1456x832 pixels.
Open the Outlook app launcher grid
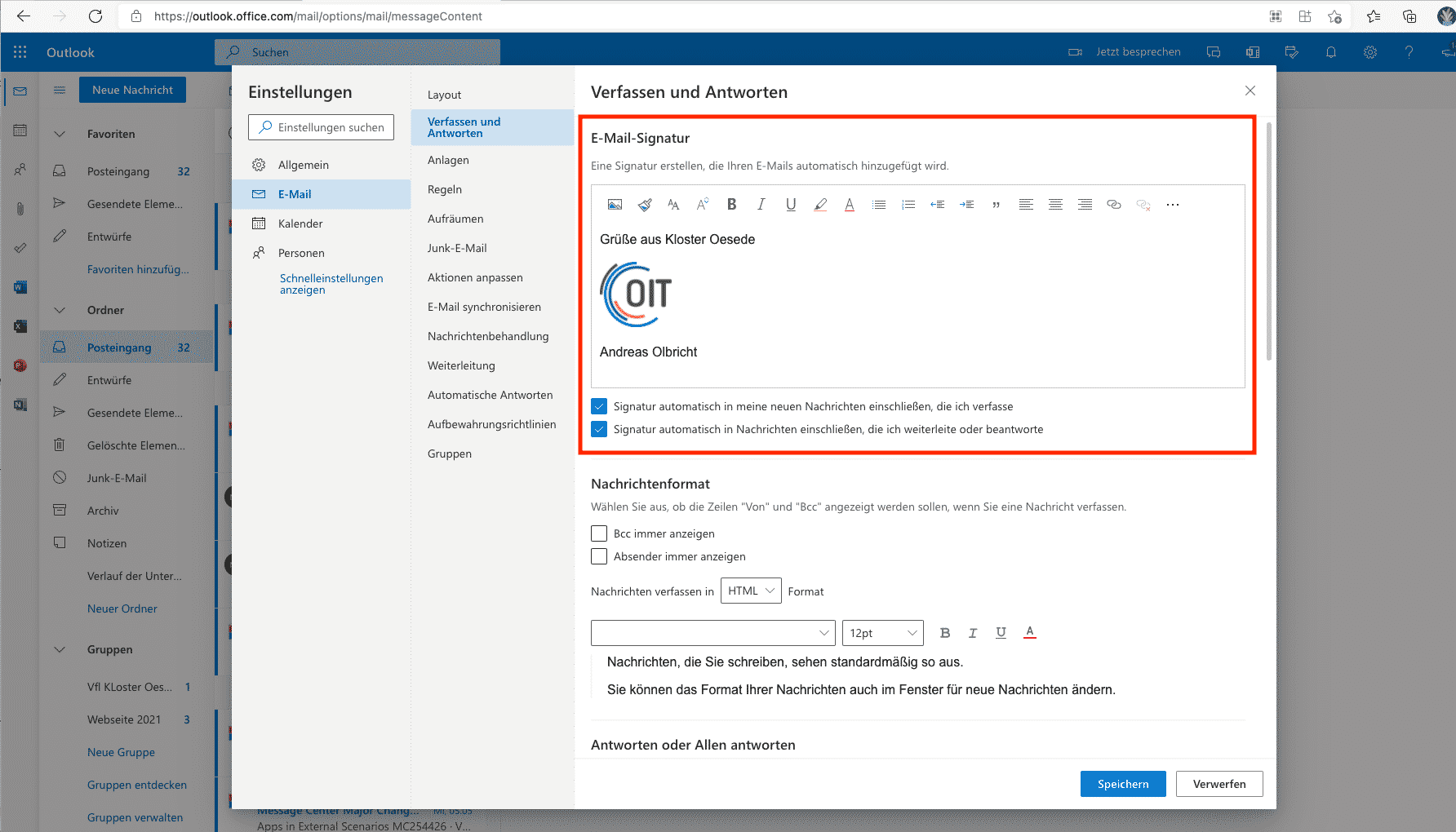click(20, 52)
